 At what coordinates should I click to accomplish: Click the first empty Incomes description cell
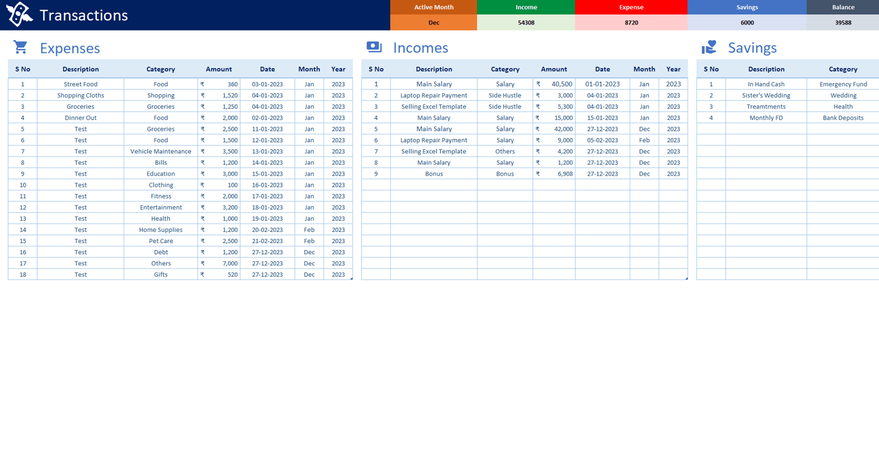[434, 185]
